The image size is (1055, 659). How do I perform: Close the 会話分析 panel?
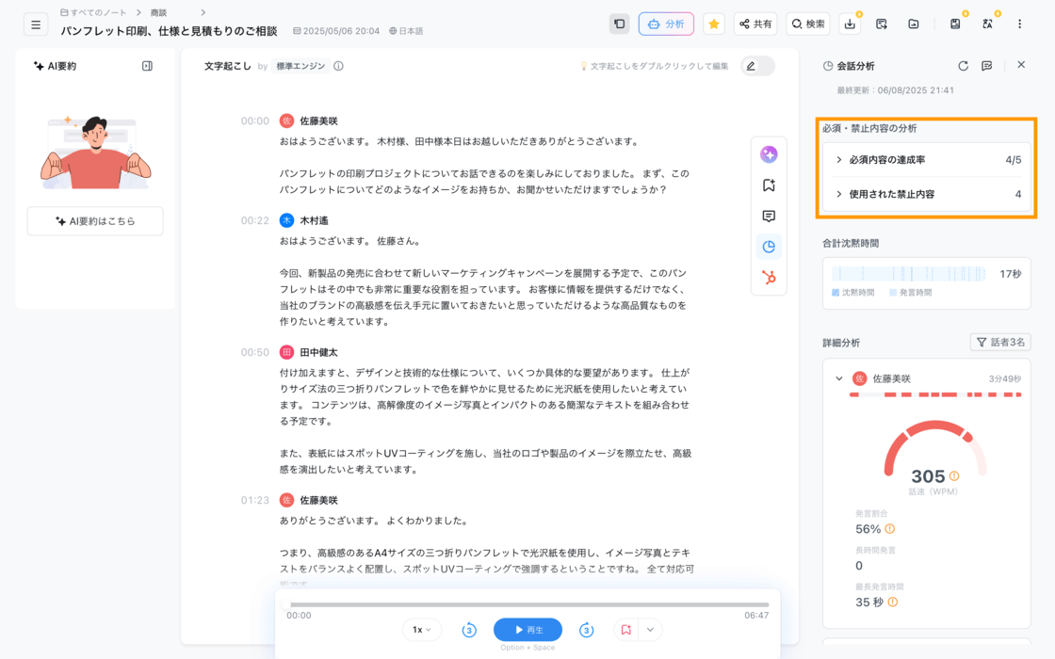click(x=1021, y=65)
